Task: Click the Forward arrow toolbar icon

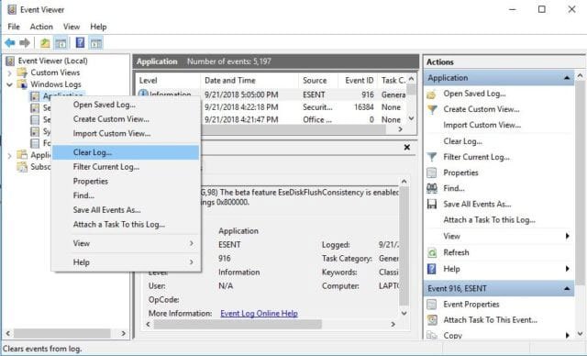Action: 25,43
